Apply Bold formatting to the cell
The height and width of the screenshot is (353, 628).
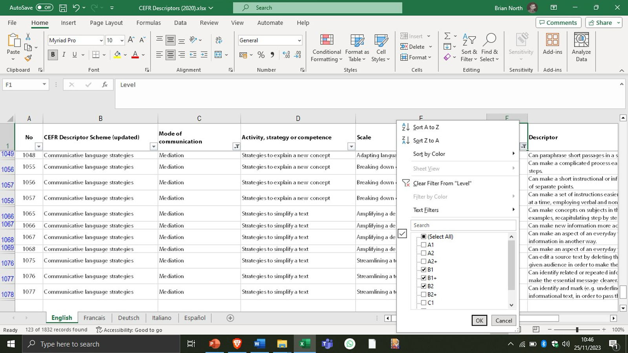point(53,55)
